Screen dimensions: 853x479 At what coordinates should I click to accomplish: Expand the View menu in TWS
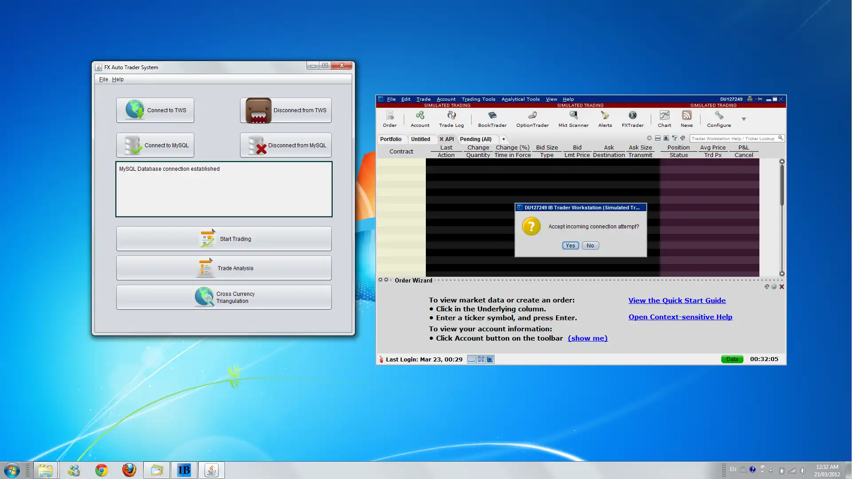tap(550, 98)
